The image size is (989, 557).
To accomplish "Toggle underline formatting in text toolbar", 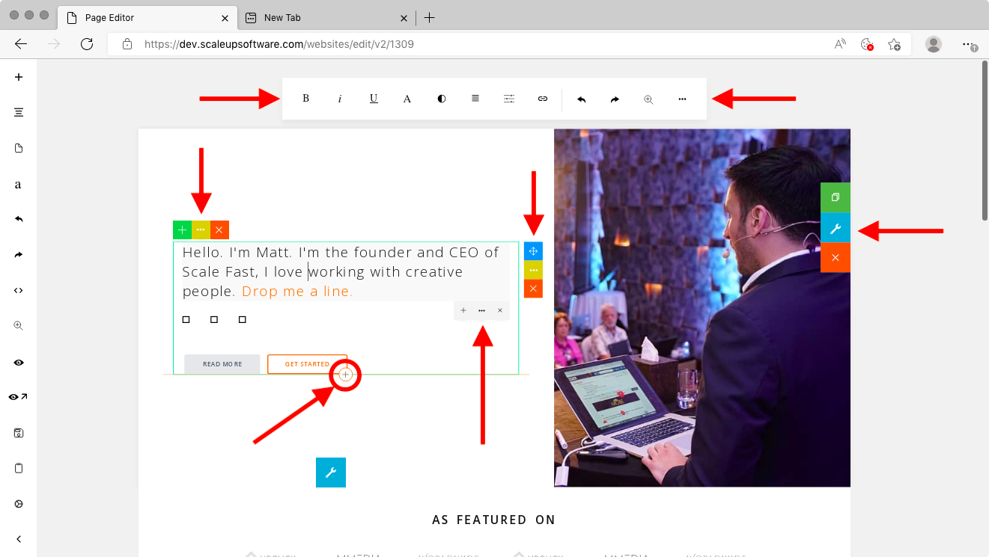I will click(374, 99).
